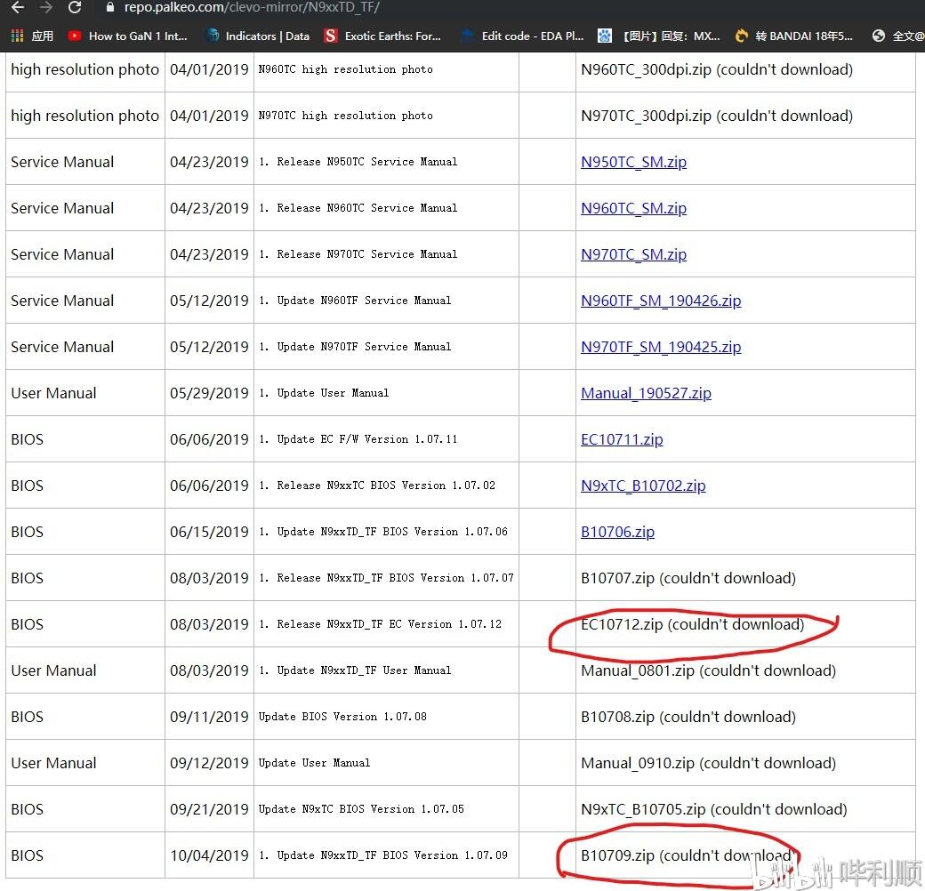
Task: Select text B10707.zip (couldn't download)
Action: coord(688,578)
